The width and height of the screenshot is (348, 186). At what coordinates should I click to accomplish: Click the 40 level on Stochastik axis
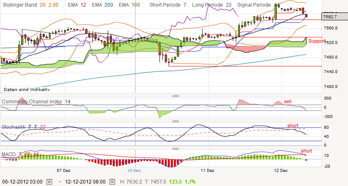[x=326, y=136]
